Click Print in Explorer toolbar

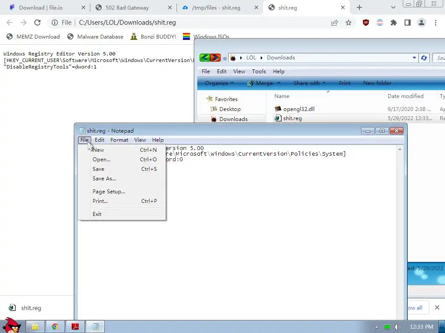click(x=345, y=83)
